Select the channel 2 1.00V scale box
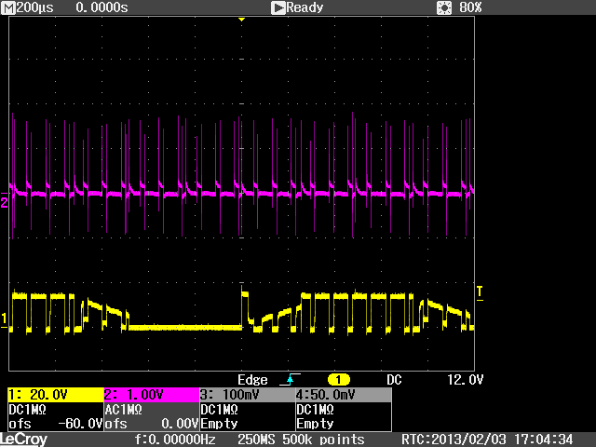The image size is (596, 447). pos(152,395)
